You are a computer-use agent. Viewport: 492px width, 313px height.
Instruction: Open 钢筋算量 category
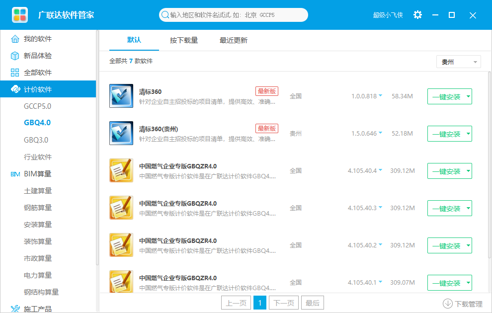pyautogui.click(x=38, y=208)
